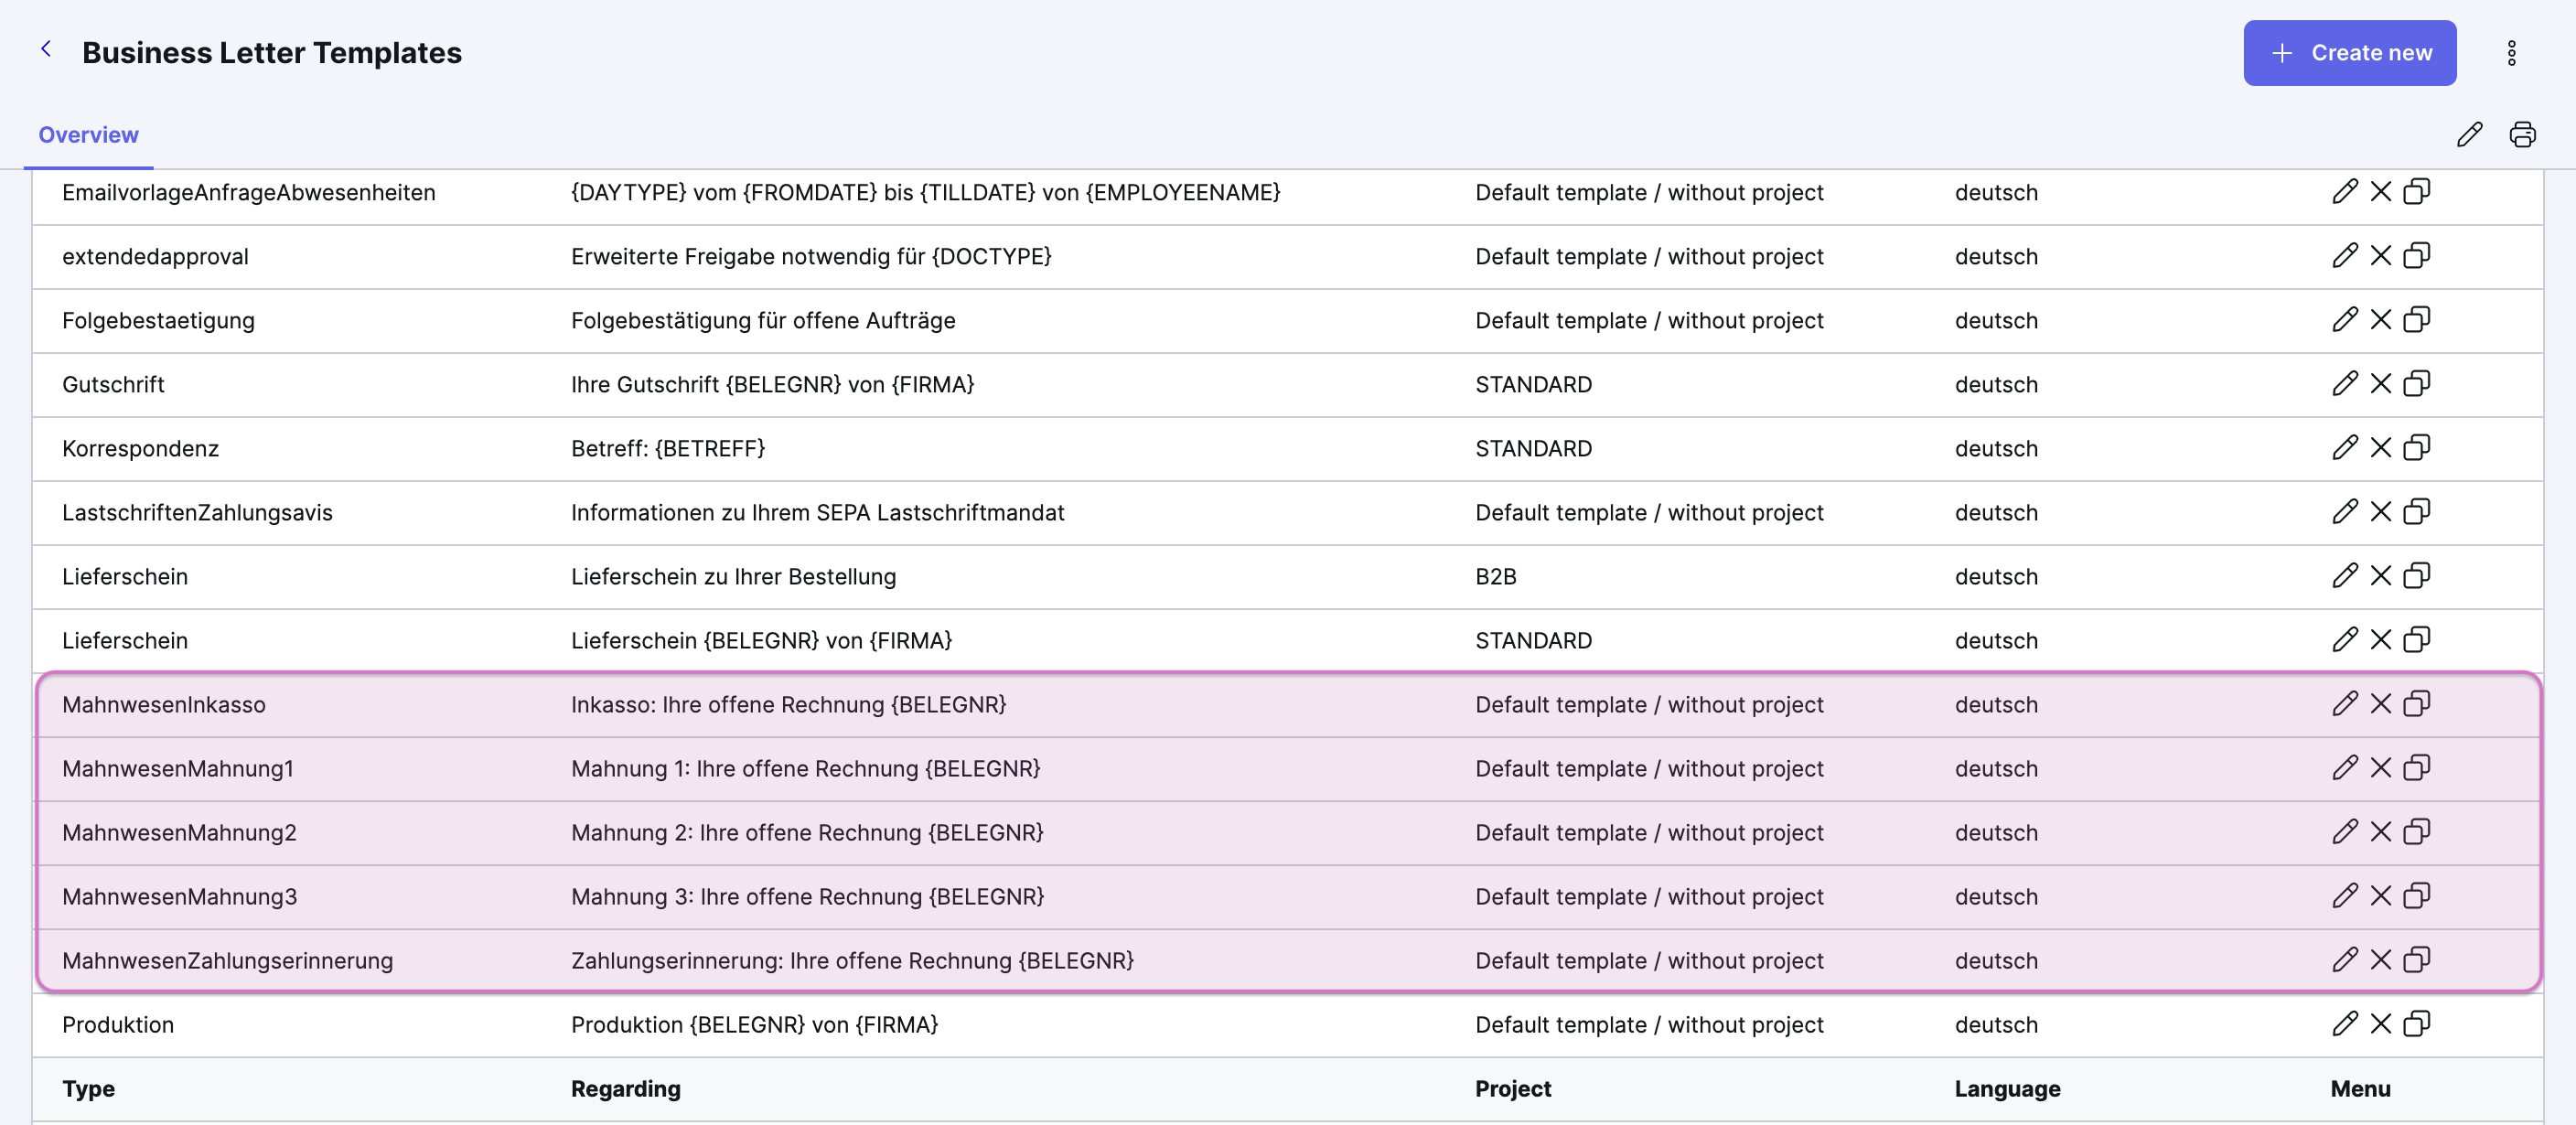Viewport: 2576px width, 1125px height.
Task: Edit the LastschriftenZahlungsavis template
Action: point(2345,512)
